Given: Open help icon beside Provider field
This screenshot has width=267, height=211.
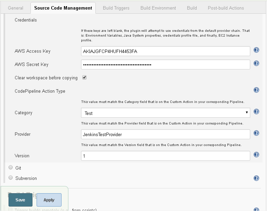Looking at the screenshot, I should click(x=256, y=133).
